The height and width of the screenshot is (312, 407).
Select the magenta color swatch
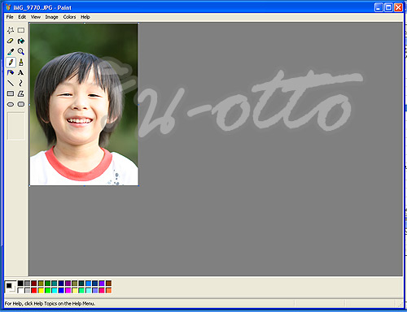tap(68, 290)
